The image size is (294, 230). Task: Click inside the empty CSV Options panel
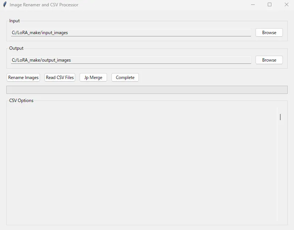point(141,163)
